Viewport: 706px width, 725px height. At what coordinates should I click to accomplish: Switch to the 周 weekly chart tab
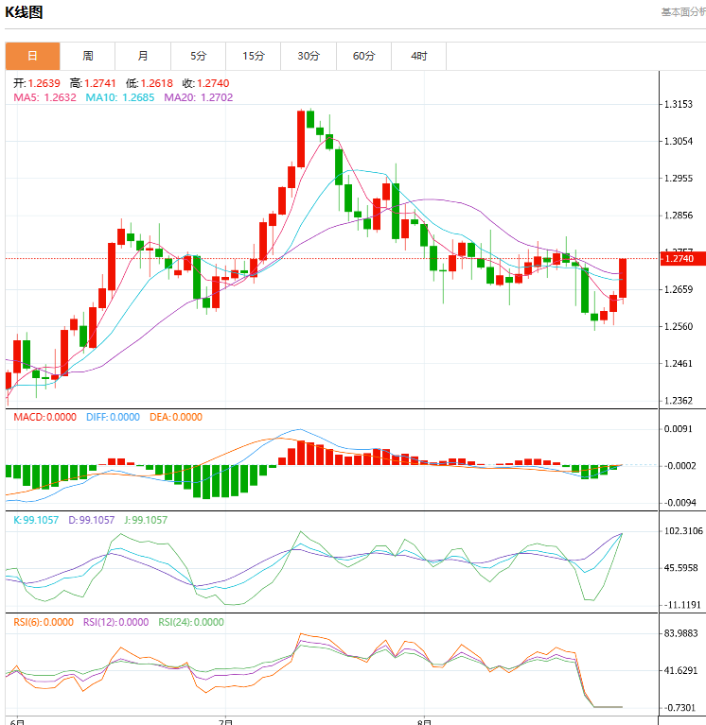pyautogui.click(x=87, y=56)
